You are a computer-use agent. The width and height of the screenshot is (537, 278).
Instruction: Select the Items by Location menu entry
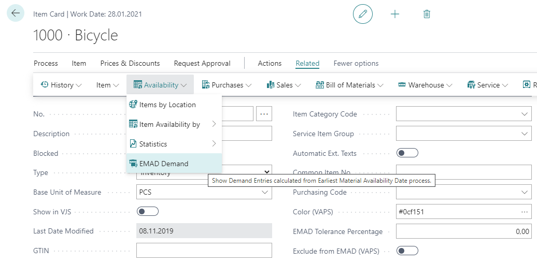174,105
